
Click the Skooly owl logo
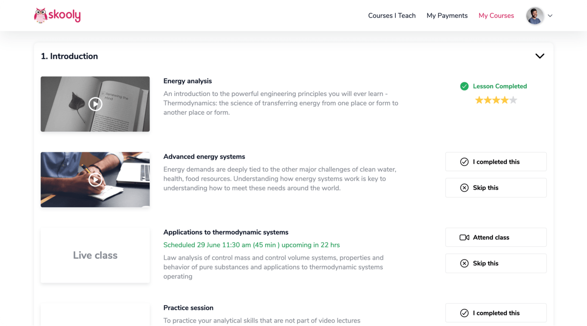pyautogui.click(x=40, y=14)
